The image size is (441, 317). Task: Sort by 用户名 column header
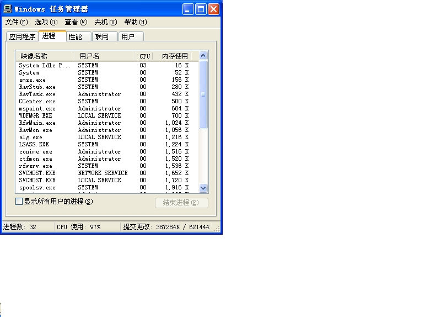point(104,56)
